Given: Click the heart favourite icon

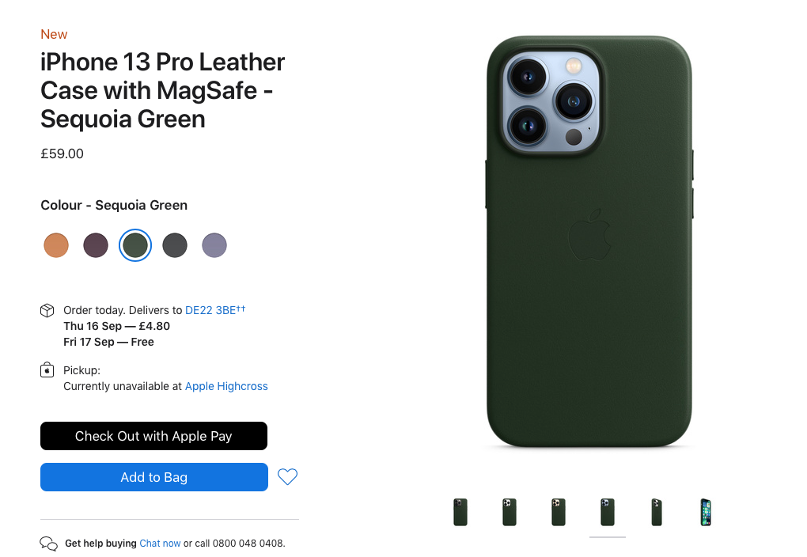Looking at the screenshot, I should coord(287,476).
